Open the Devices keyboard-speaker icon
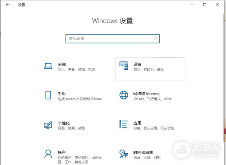 (x=124, y=66)
